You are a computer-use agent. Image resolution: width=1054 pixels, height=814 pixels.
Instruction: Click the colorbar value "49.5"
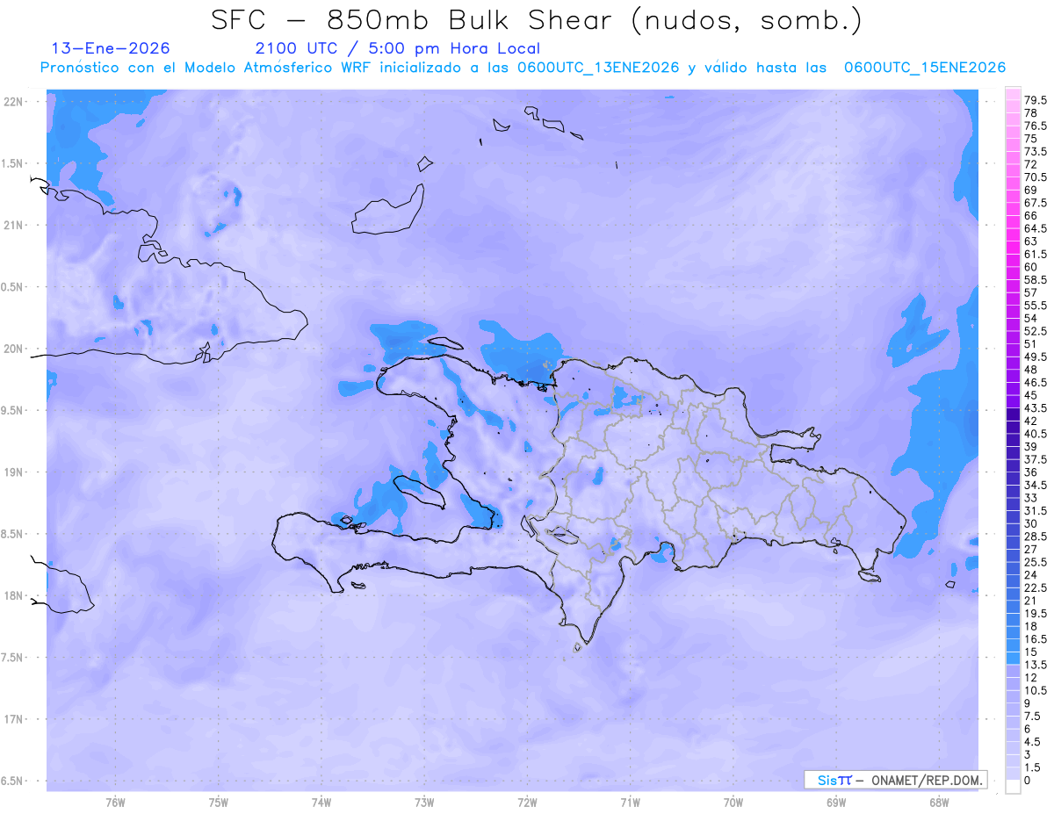1036,357
